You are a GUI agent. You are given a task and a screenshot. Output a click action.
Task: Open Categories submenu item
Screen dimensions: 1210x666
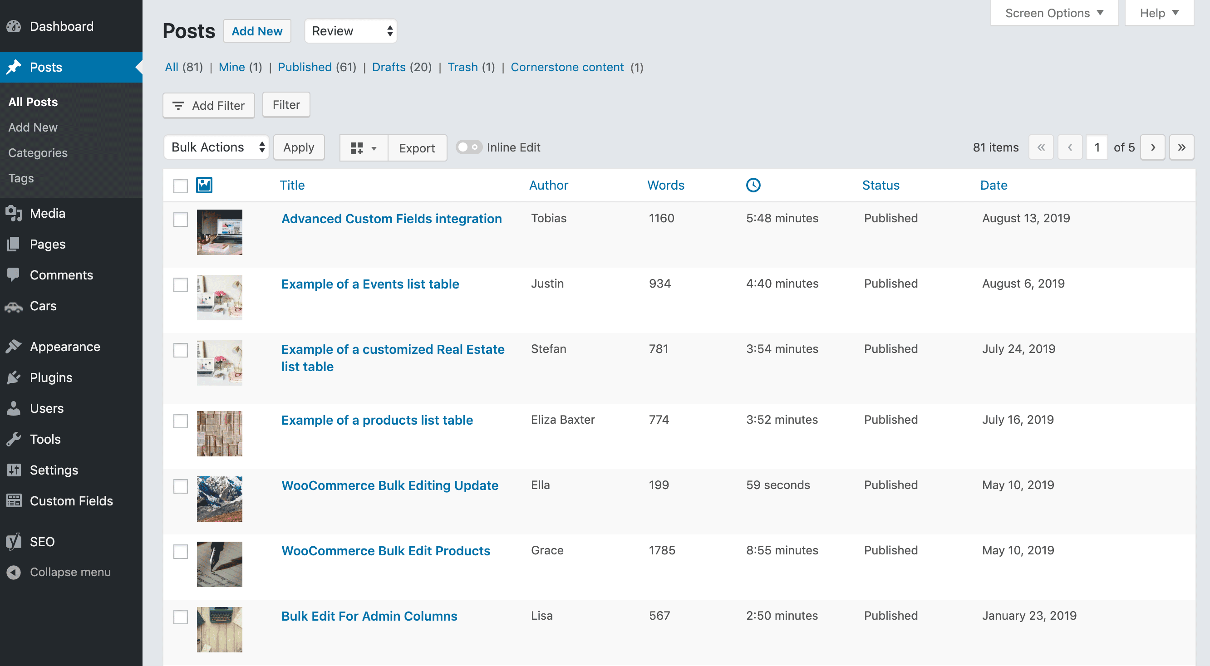point(38,152)
